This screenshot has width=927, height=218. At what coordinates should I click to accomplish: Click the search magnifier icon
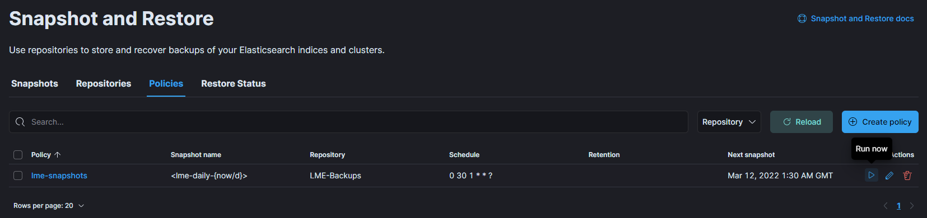pyautogui.click(x=20, y=122)
